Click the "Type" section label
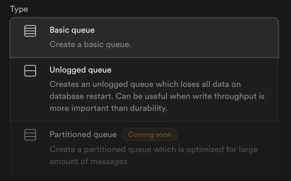 [x=19, y=9]
